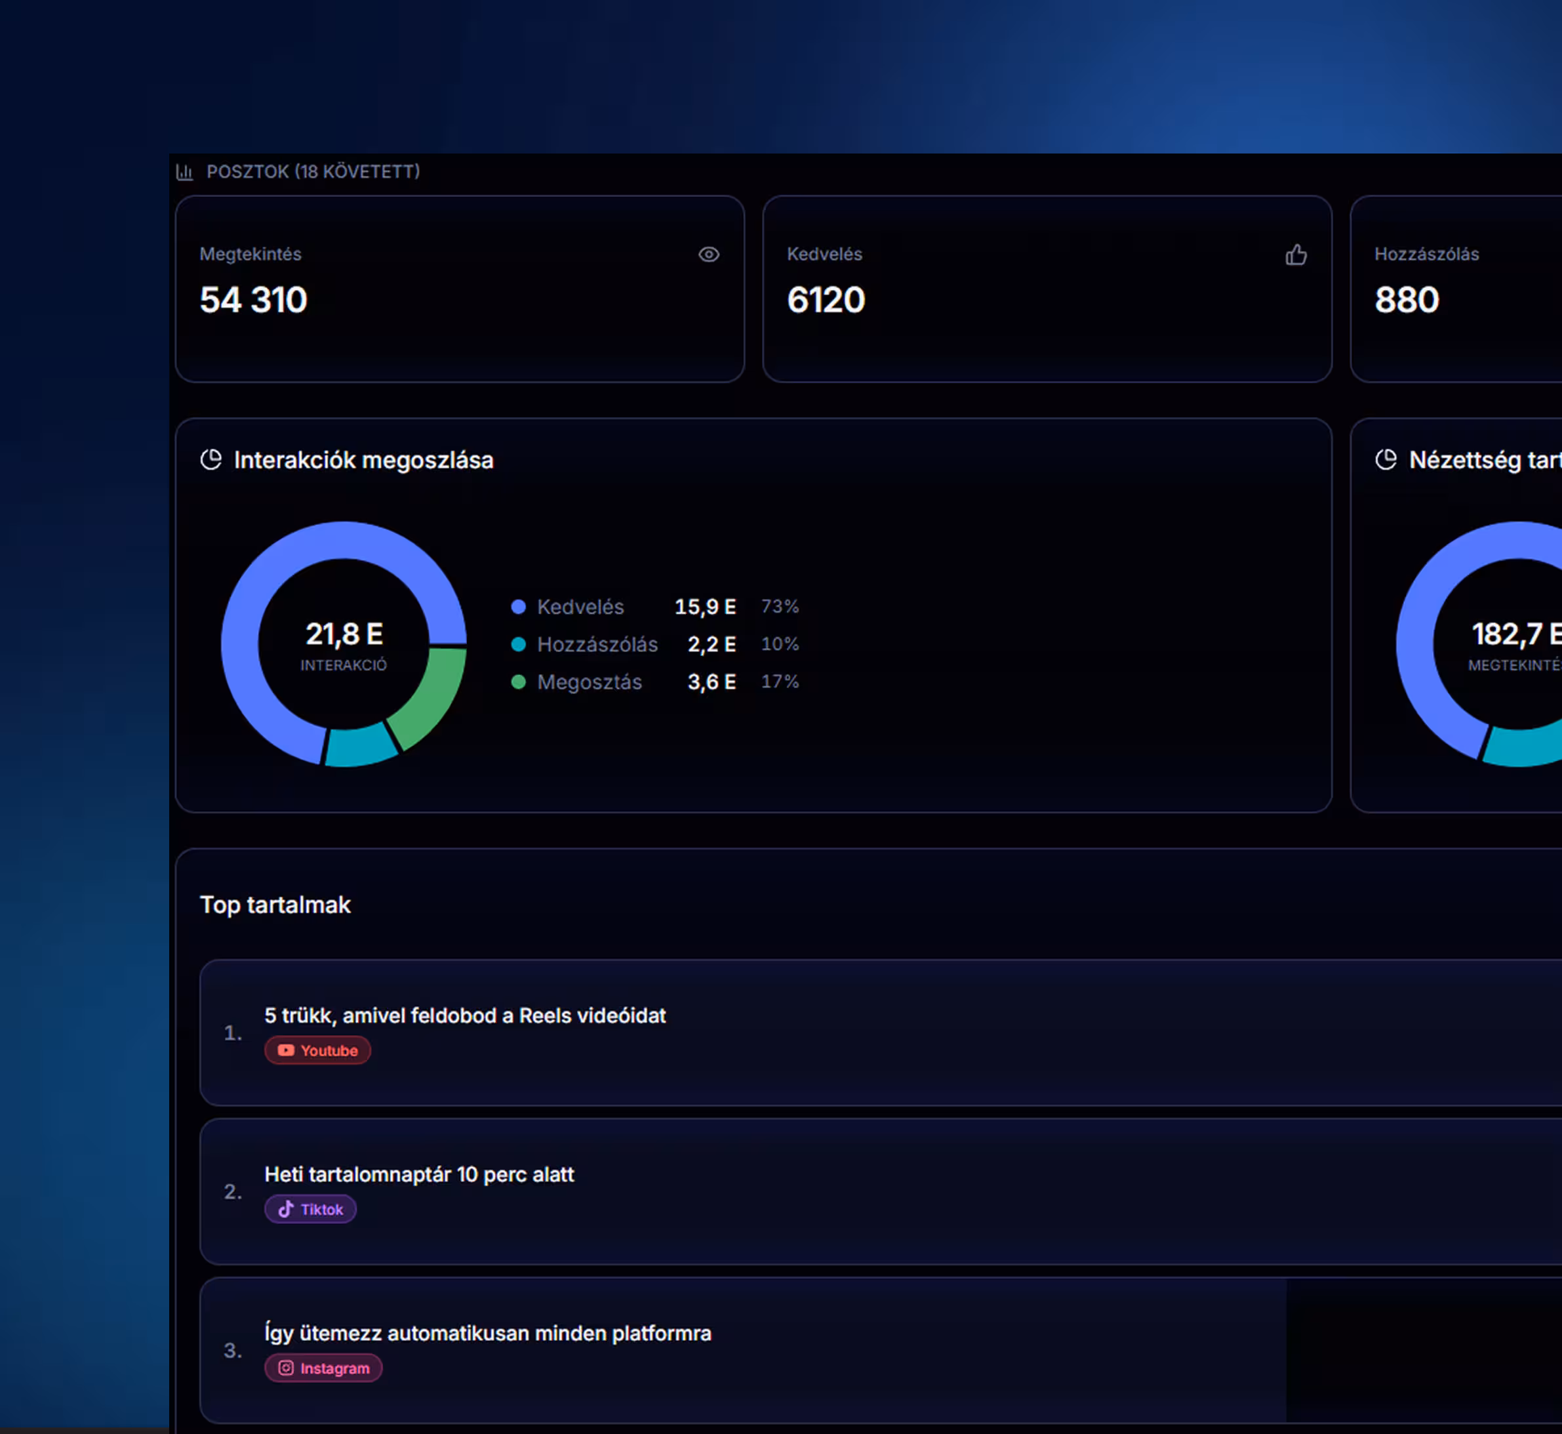Click the 'POSZTOK (18 KÖVETETT)' header text
This screenshot has width=1562, height=1434.
pos(313,173)
